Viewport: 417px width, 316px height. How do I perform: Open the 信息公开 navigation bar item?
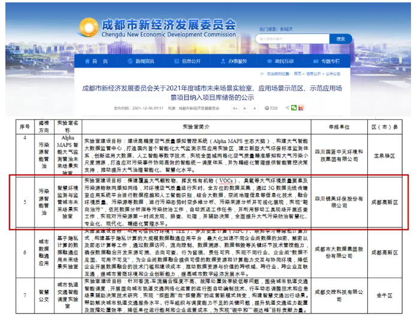(x=187, y=61)
